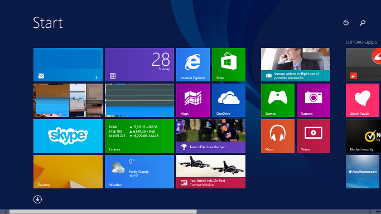Viewport: 381px width, 214px height.
Task: Open the Camera tile
Action: coord(314,100)
